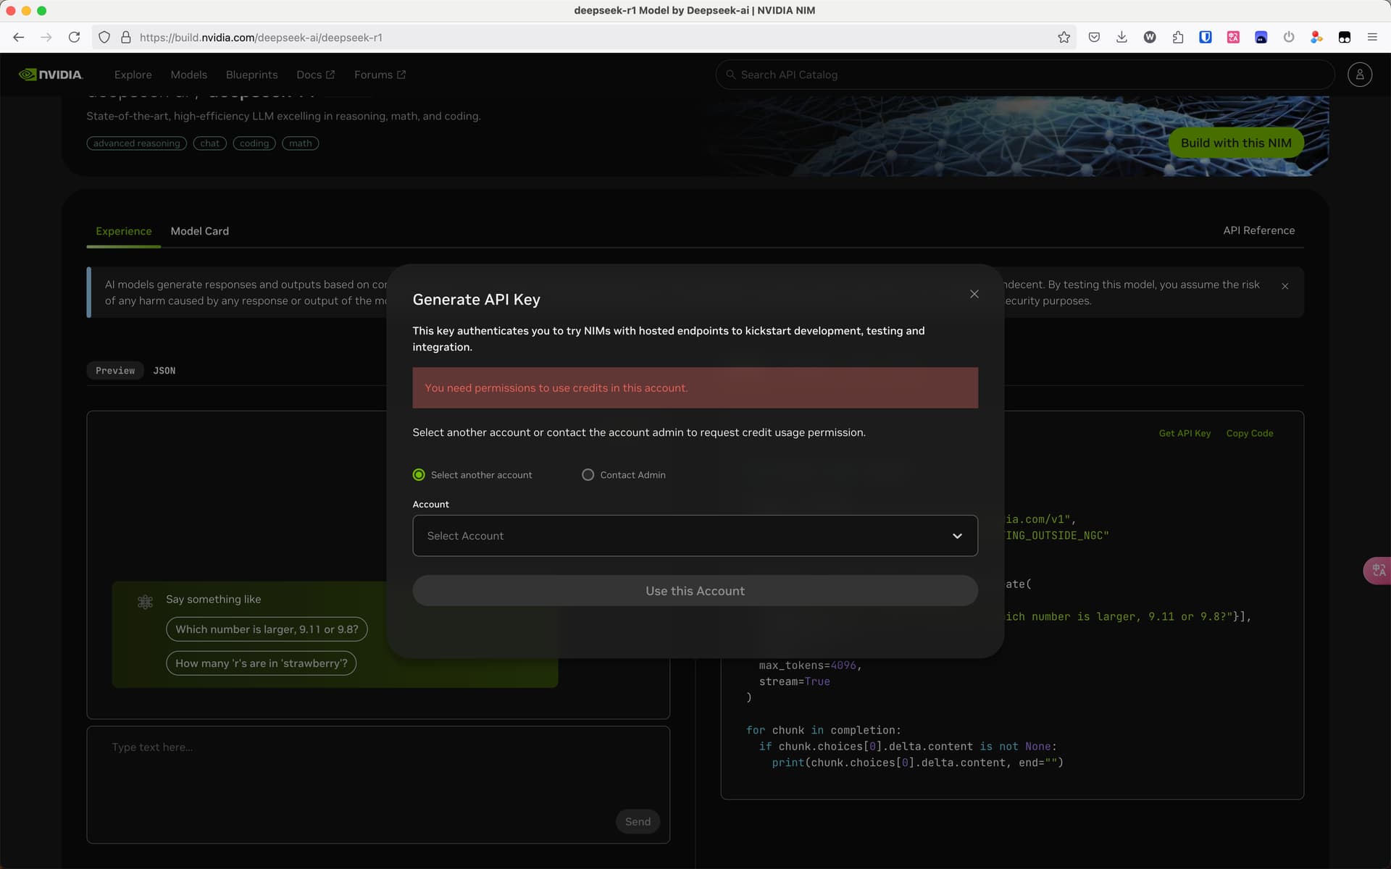Save page to Pocket
1391x869 pixels.
[1094, 37]
